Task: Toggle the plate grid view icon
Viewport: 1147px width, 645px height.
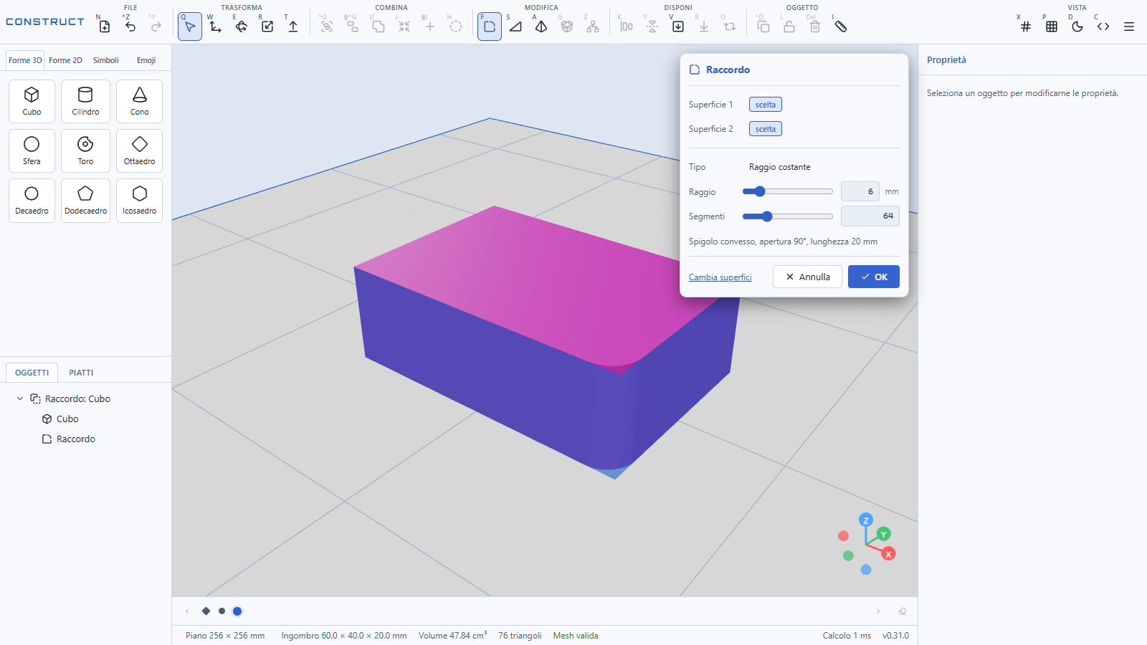Action: coord(1052,27)
